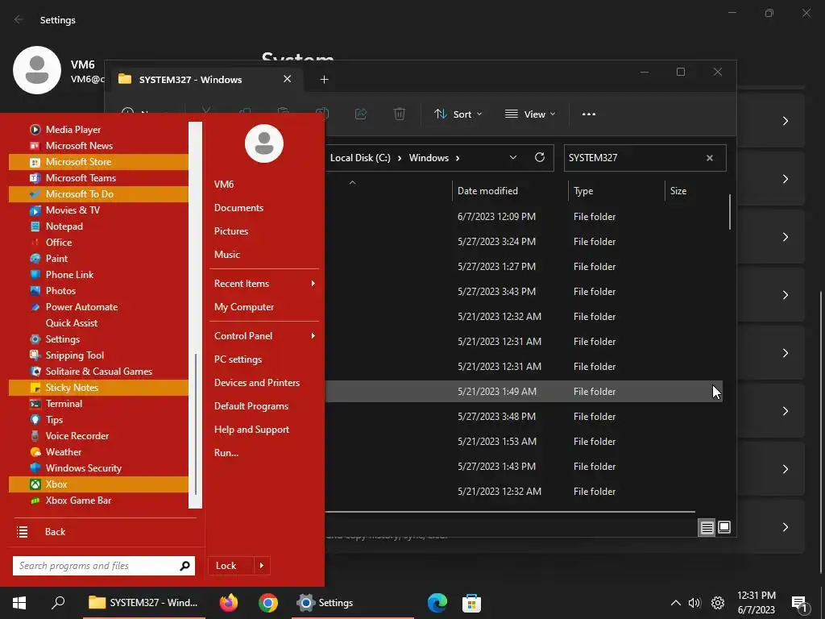Open Movies & TV app
The image size is (825, 619).
point(98,210)
